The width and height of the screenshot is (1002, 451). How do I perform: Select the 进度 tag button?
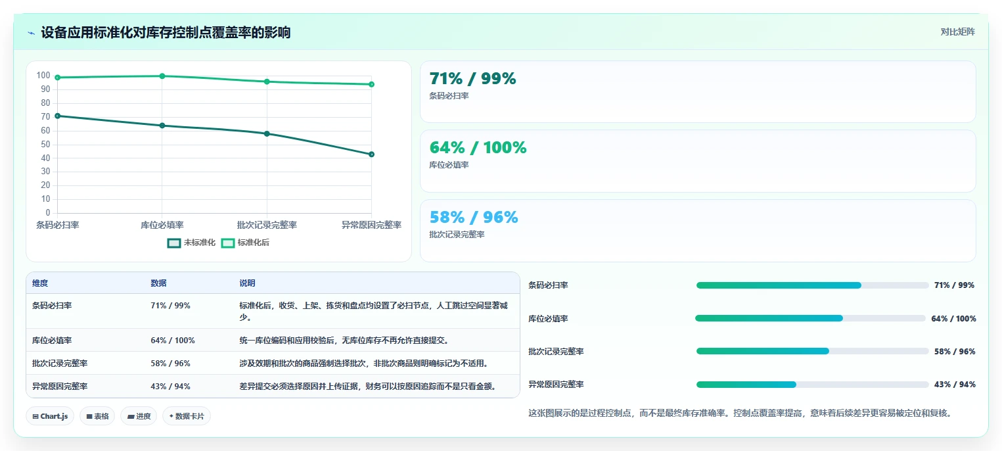[x=139, y=416]
